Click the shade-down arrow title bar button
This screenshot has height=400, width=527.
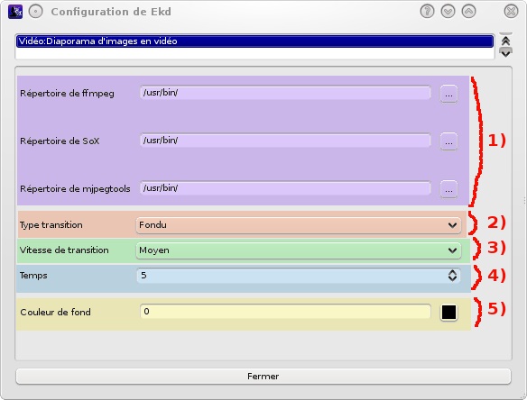[x=448, y=12]
